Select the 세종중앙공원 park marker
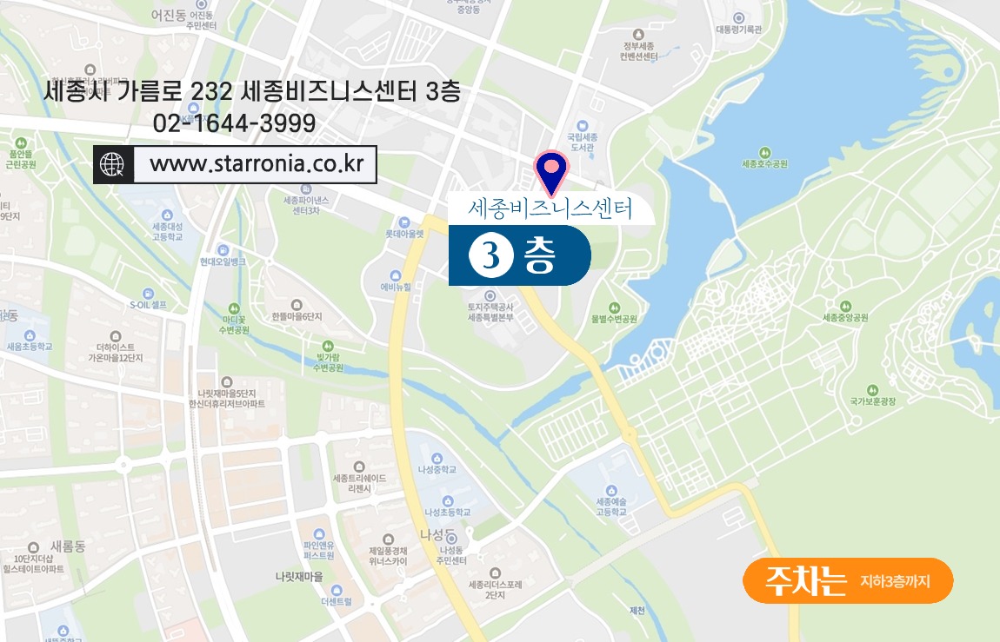The image size is (1000, 642). pos(845,307)
